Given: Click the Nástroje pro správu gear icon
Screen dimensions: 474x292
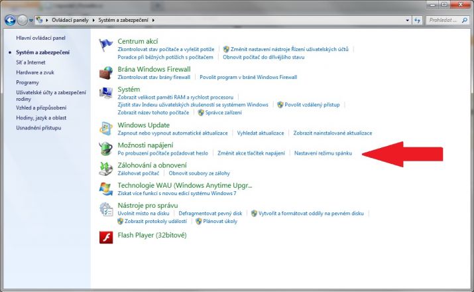Looking at the screenshot, I should [106, 209].
